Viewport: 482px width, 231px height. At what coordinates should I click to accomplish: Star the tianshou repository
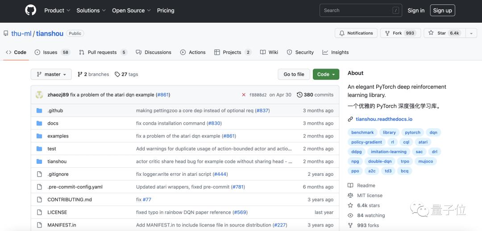[444, 33]
